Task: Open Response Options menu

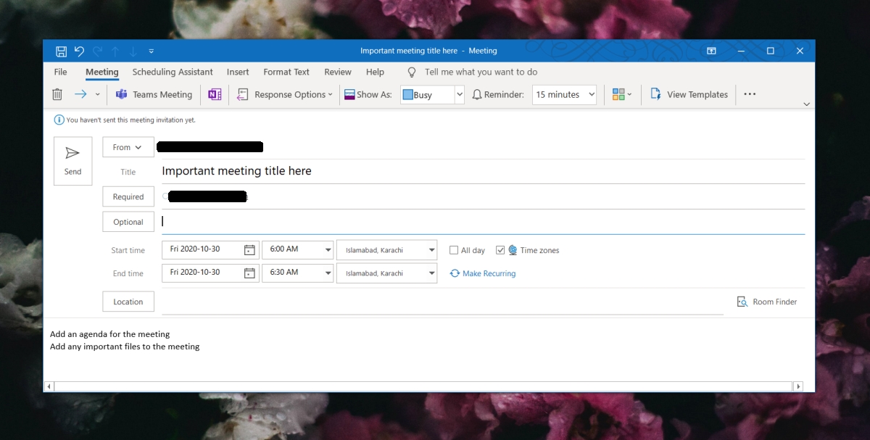Action: pos(284,94)
